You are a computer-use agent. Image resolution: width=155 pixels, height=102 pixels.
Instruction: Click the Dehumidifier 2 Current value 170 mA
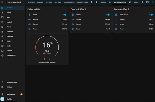(x=107, y=24)
